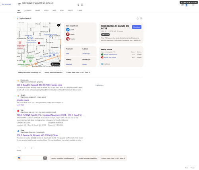Open the Redfin icon under View property on
199x170 pixels.
point(68,34)
